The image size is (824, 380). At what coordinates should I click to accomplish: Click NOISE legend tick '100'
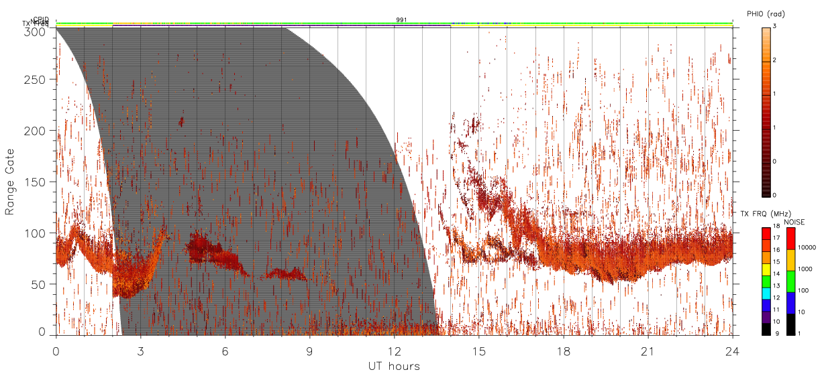803,290
